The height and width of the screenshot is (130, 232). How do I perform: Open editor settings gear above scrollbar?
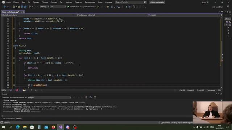tap(222, 12)
